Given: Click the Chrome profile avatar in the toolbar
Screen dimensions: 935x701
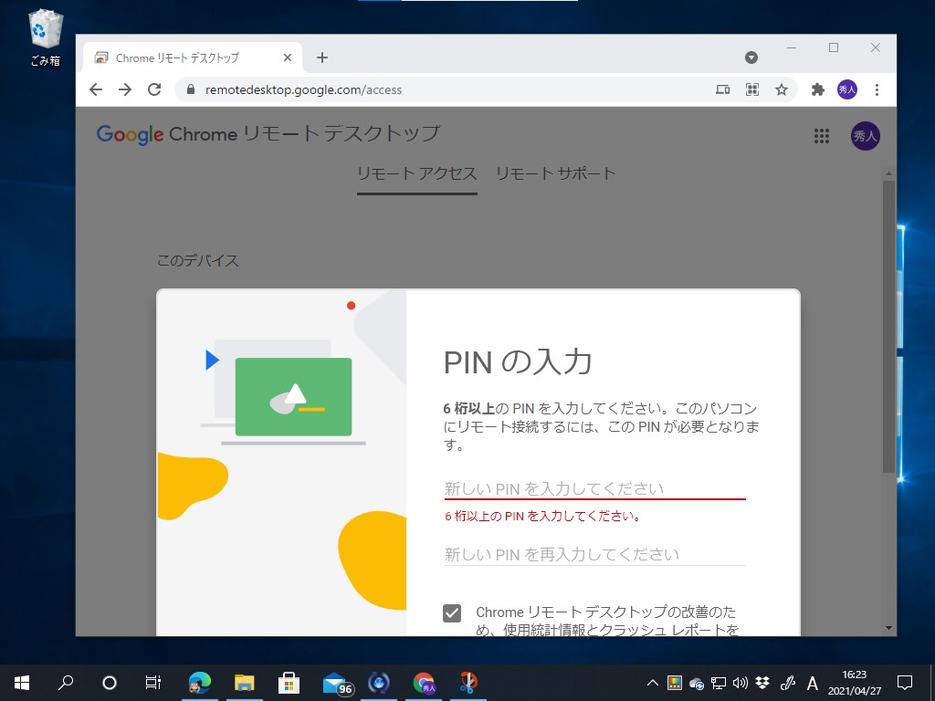Looking at the screenshot, I should click(846, 89).
